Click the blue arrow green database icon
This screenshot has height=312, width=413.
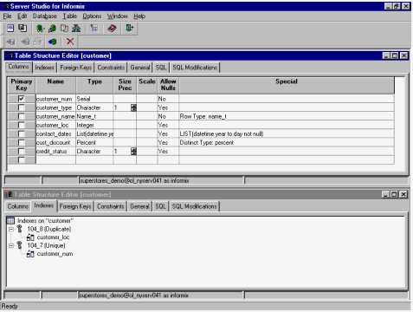click(53, 42)
